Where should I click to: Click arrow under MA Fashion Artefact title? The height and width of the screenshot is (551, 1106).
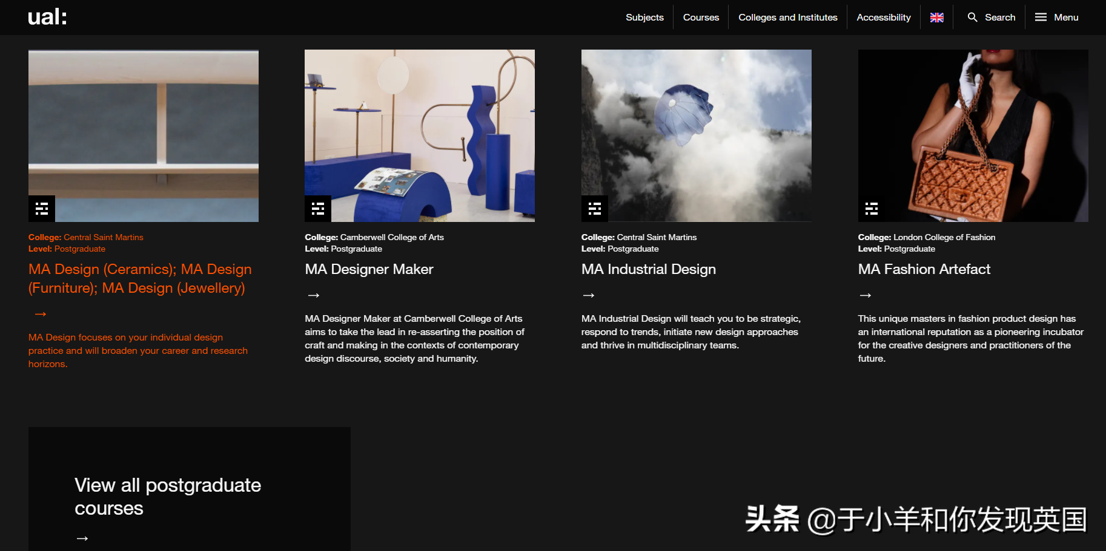[866, 295]
